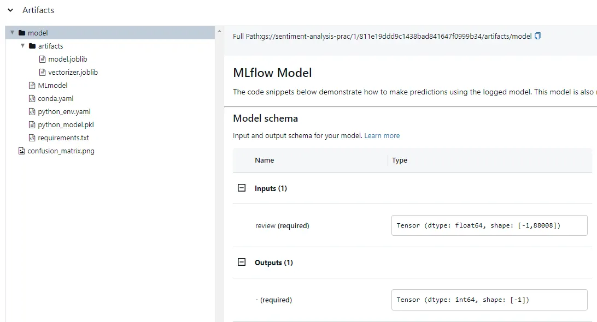Collapse the Artifacts section chevron

pos(10,10)
